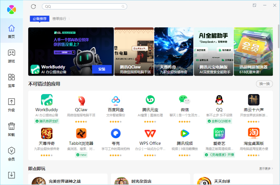Click the 腾讯自研龙虾 tag under WorkBuddy

pos(47,121)
